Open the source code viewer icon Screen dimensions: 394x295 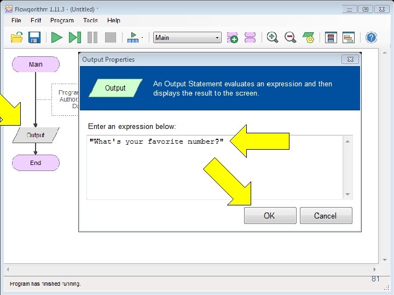pyautogui.click(x=349, y=38)
